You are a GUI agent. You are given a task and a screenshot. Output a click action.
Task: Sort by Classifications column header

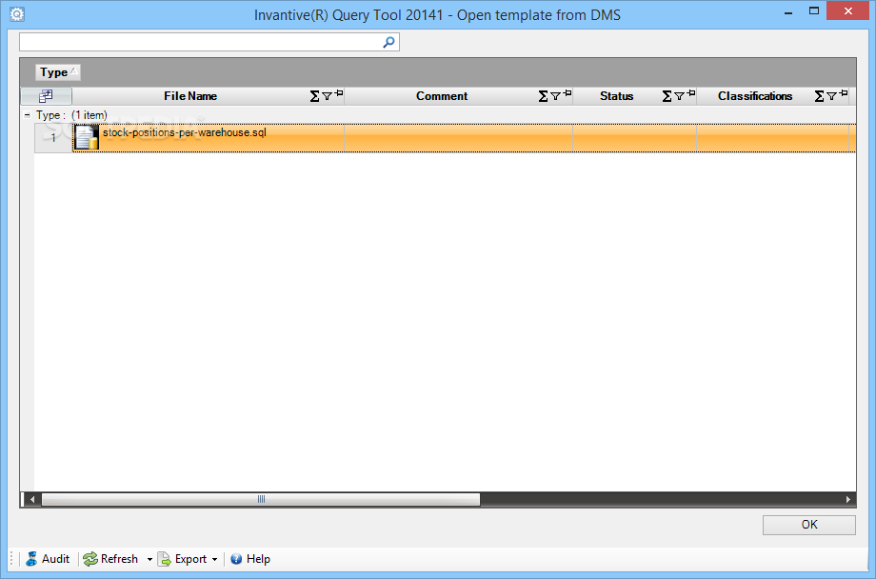point(755,96)
